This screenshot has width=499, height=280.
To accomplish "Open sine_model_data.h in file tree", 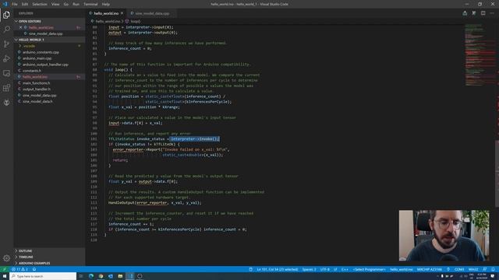I will tap(37, 101).
